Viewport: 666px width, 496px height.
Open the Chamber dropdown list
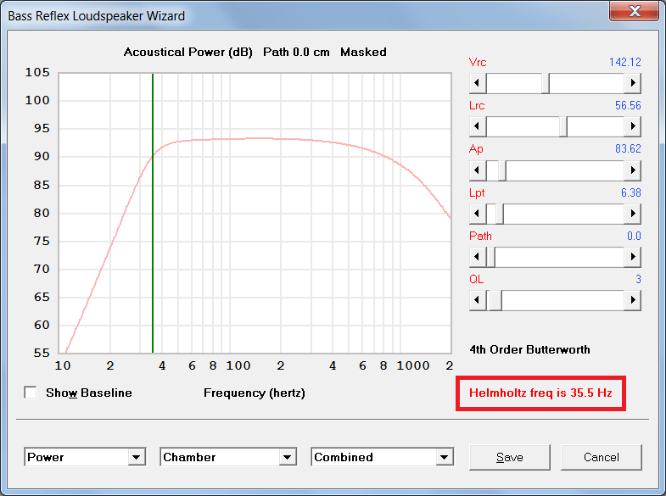287,457
